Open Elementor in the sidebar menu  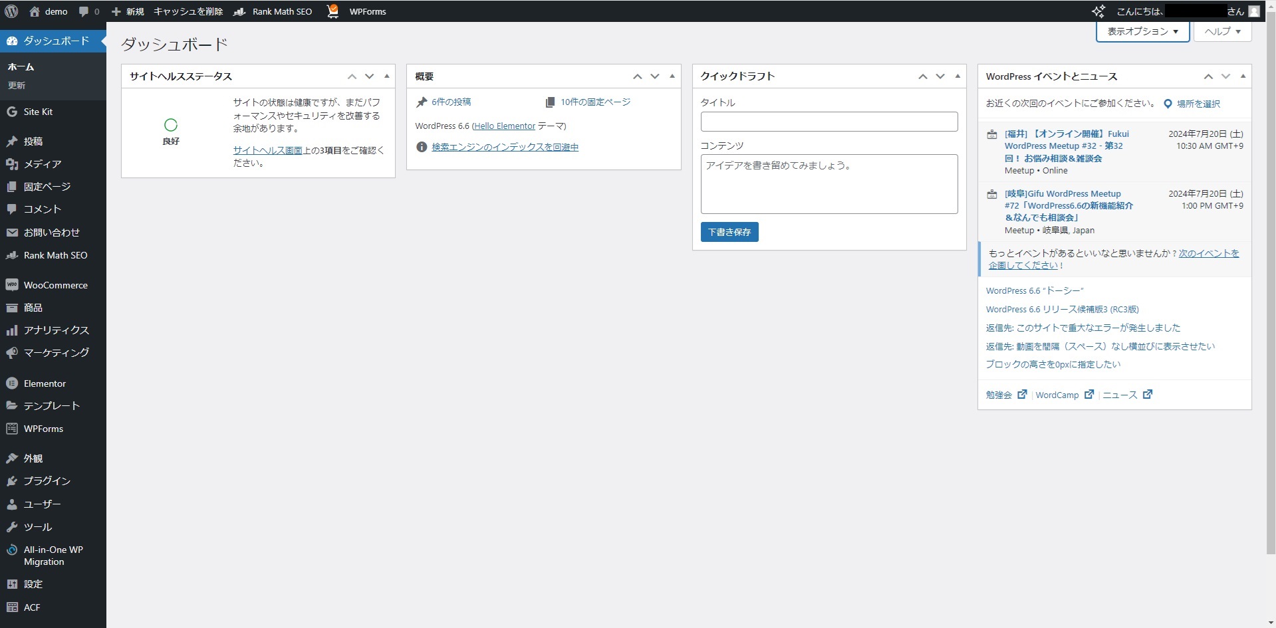[45, 383]
